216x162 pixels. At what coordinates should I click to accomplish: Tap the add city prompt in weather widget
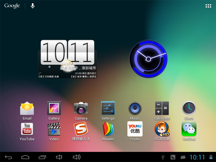click(78, 68)
